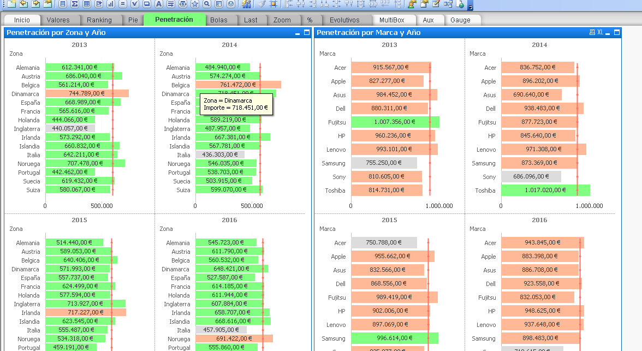Click the Create Button object icon
642x351 pixels.
click(146, 4)
